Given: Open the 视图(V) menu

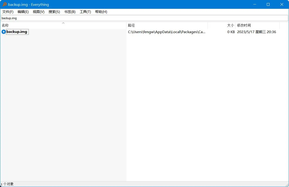Looking at the screenshot, I should pyautogui.click(x=38, y=12).
